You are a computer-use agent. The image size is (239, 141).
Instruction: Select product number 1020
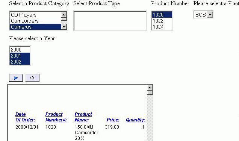(162, 15)
